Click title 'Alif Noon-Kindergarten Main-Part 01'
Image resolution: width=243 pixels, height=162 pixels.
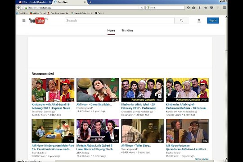(x=53, y=148)
